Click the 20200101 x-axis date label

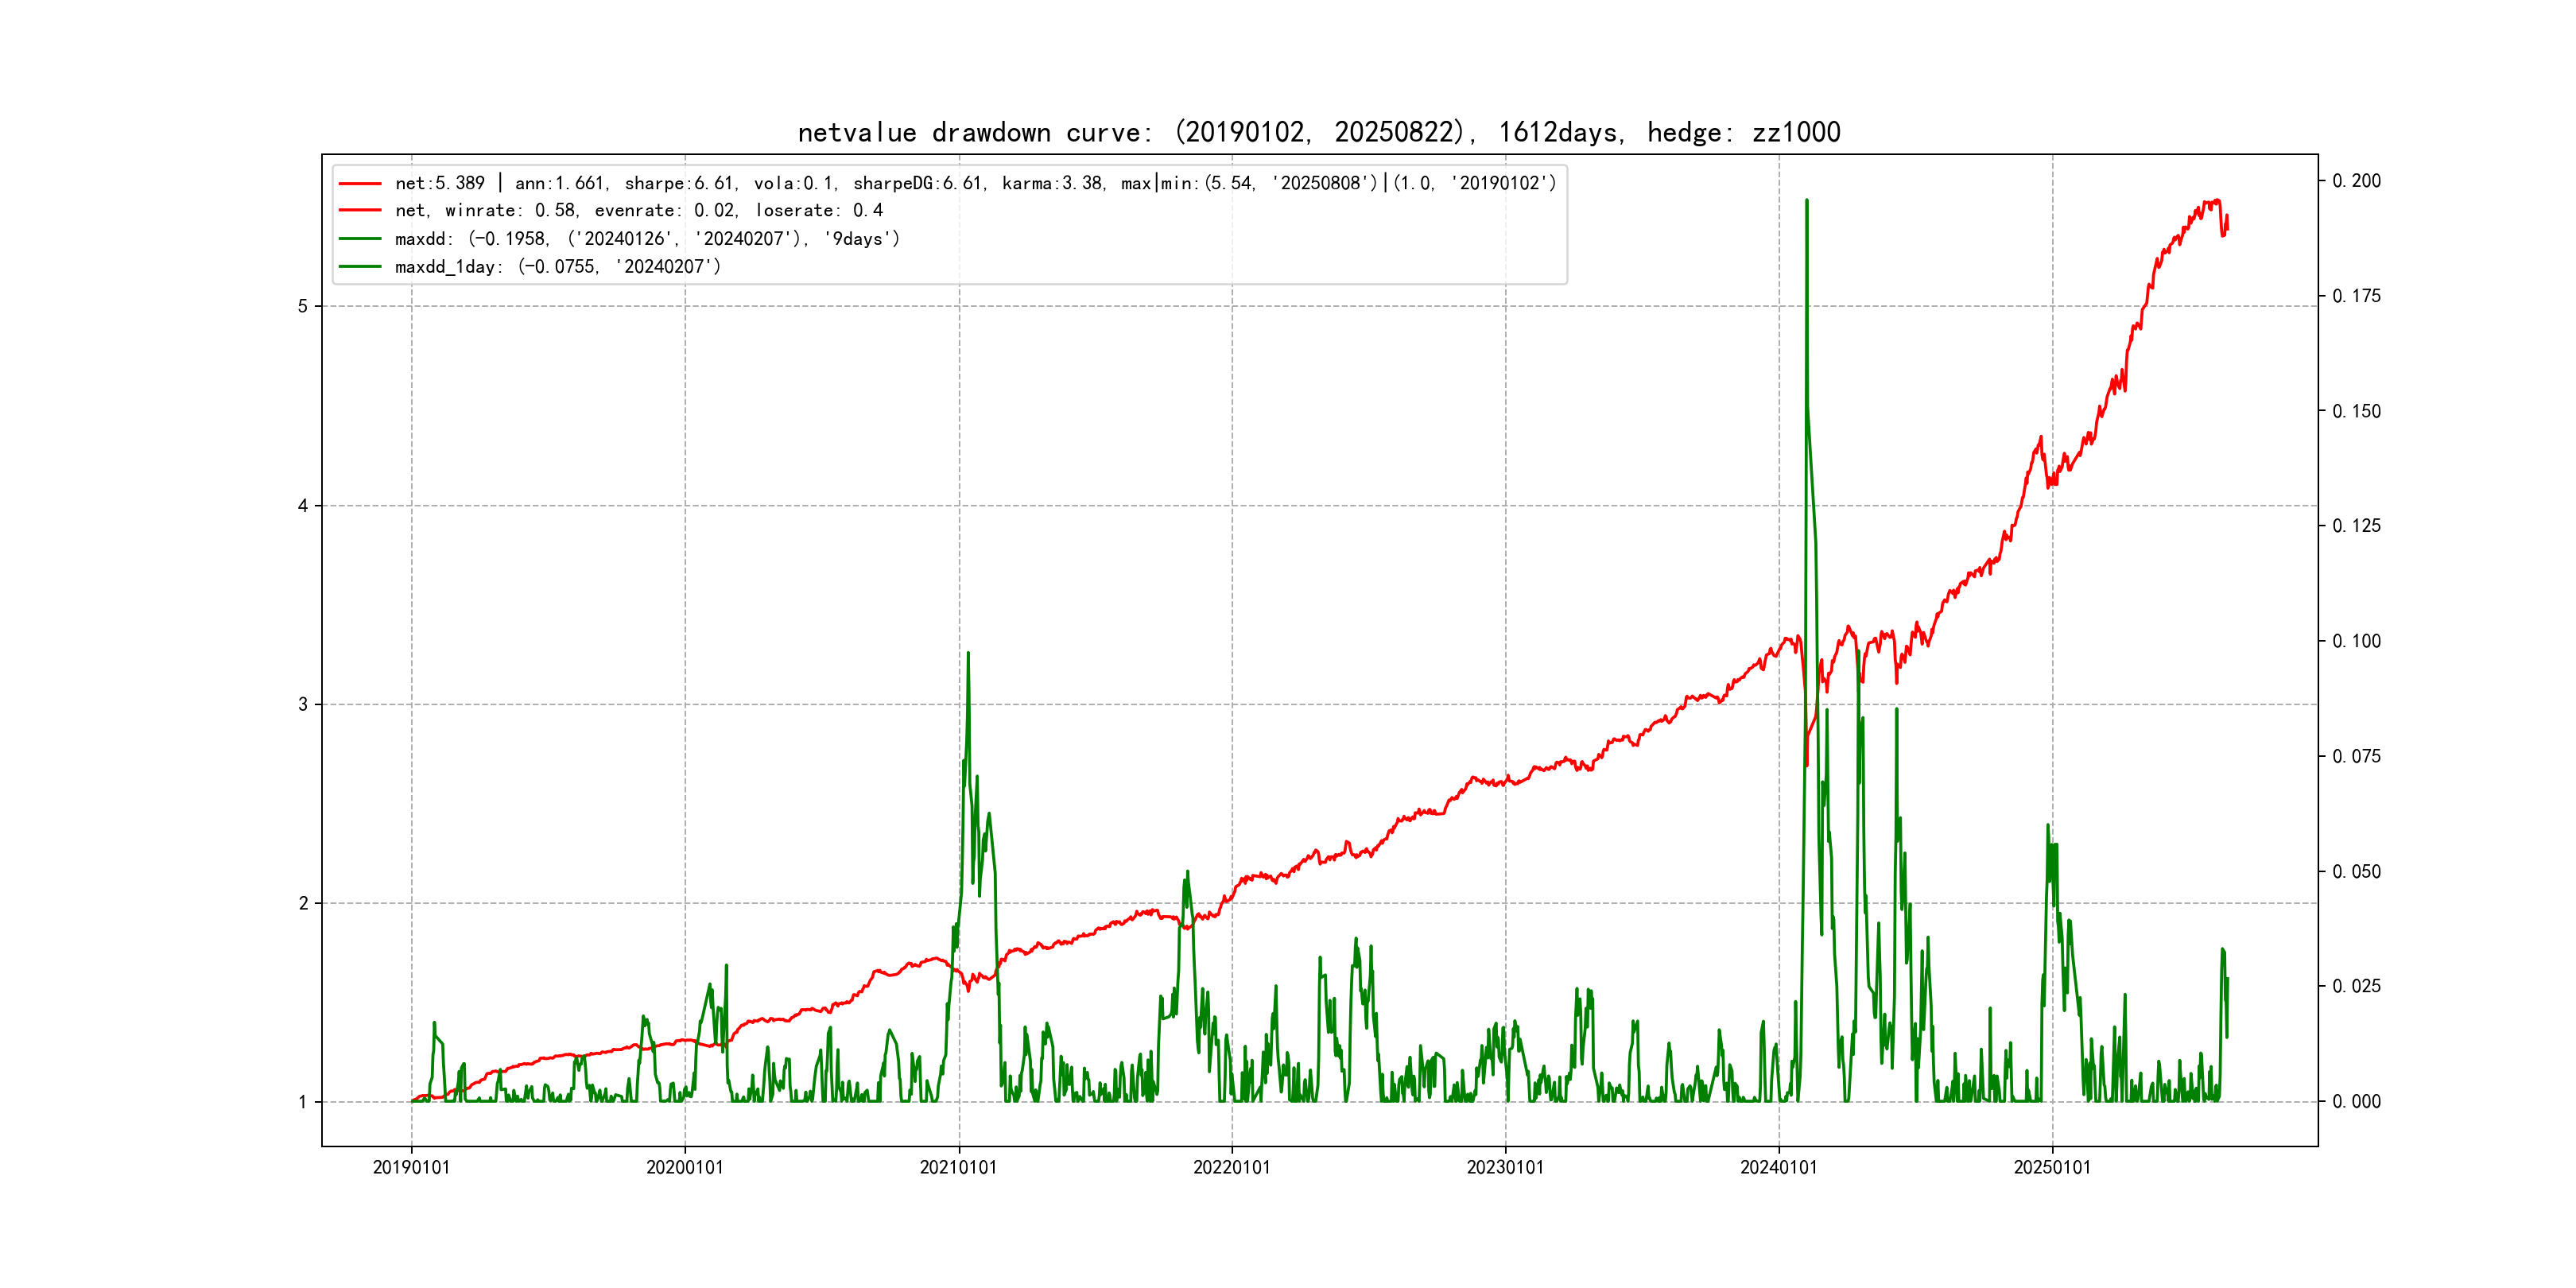[x=684, y=1167]
